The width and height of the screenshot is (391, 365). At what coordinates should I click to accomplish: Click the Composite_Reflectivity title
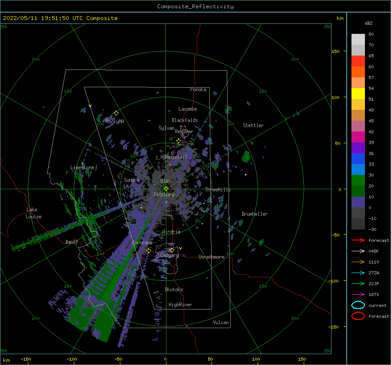click(195, 7)
